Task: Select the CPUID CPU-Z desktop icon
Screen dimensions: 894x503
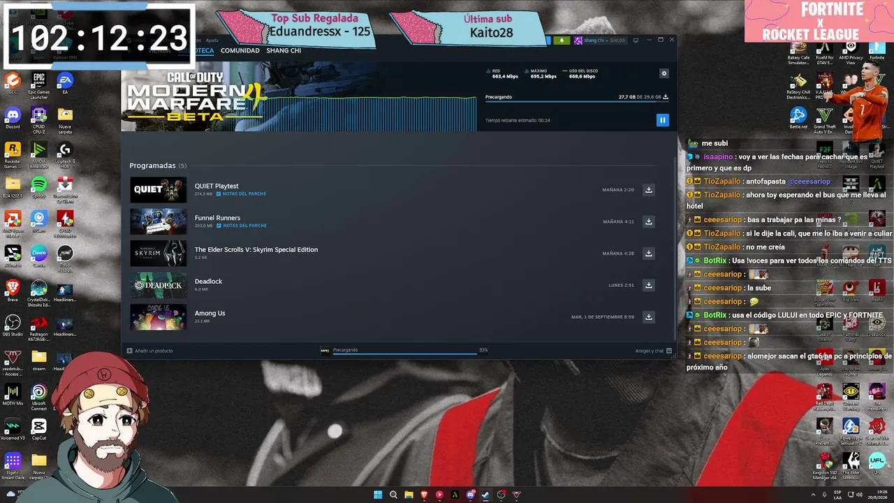Action: pos(39,119)
